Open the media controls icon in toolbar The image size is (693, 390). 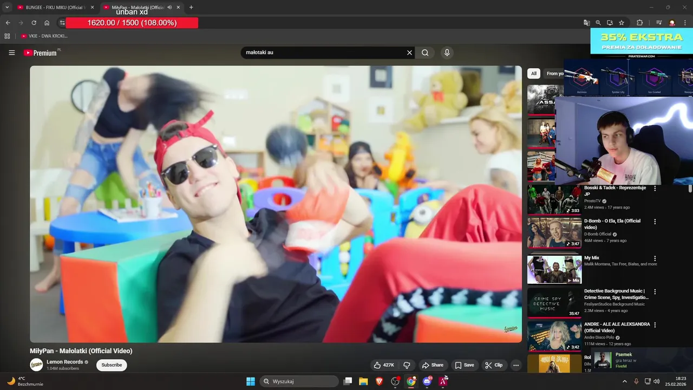click(x=659, y=23)
